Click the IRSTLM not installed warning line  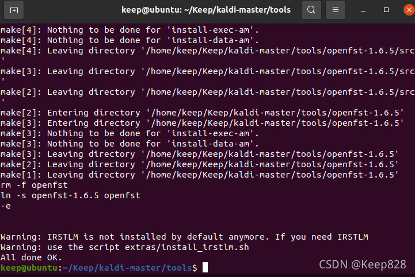pyautogui.click(x=184, y=237)
